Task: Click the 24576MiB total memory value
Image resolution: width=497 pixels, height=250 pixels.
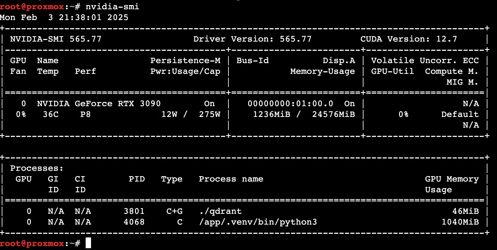Action: pos(333,114)
